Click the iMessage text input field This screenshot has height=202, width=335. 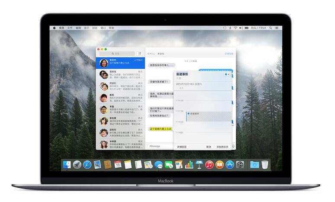pos(161,146)
